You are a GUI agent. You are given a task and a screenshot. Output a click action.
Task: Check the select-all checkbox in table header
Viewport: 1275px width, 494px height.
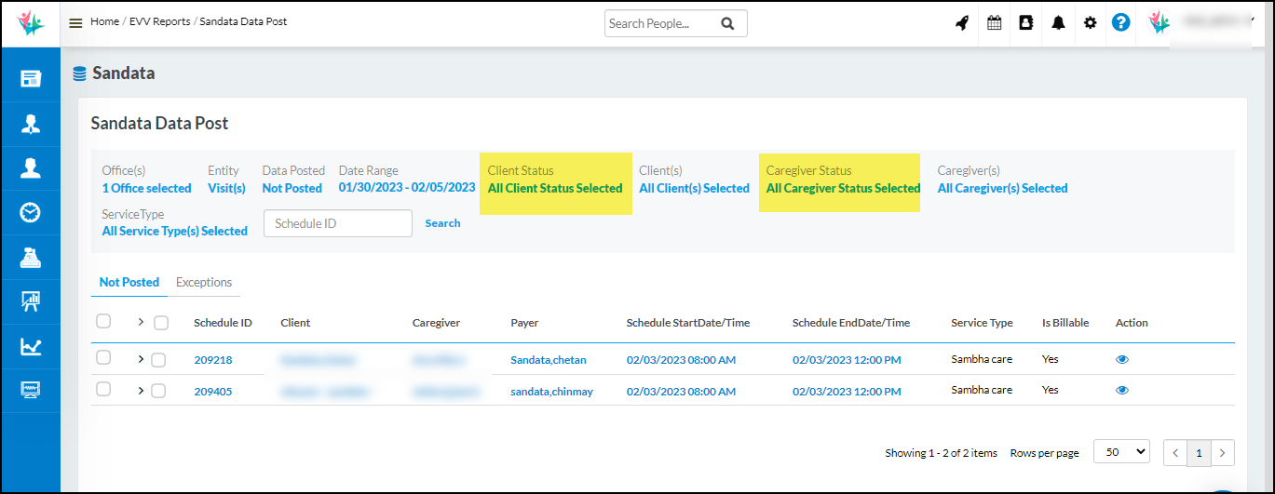tap(103, 322)
